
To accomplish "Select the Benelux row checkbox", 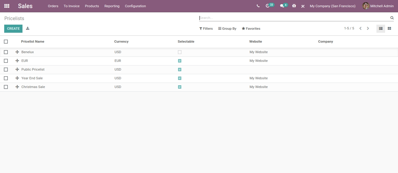I will pos(6,52).
